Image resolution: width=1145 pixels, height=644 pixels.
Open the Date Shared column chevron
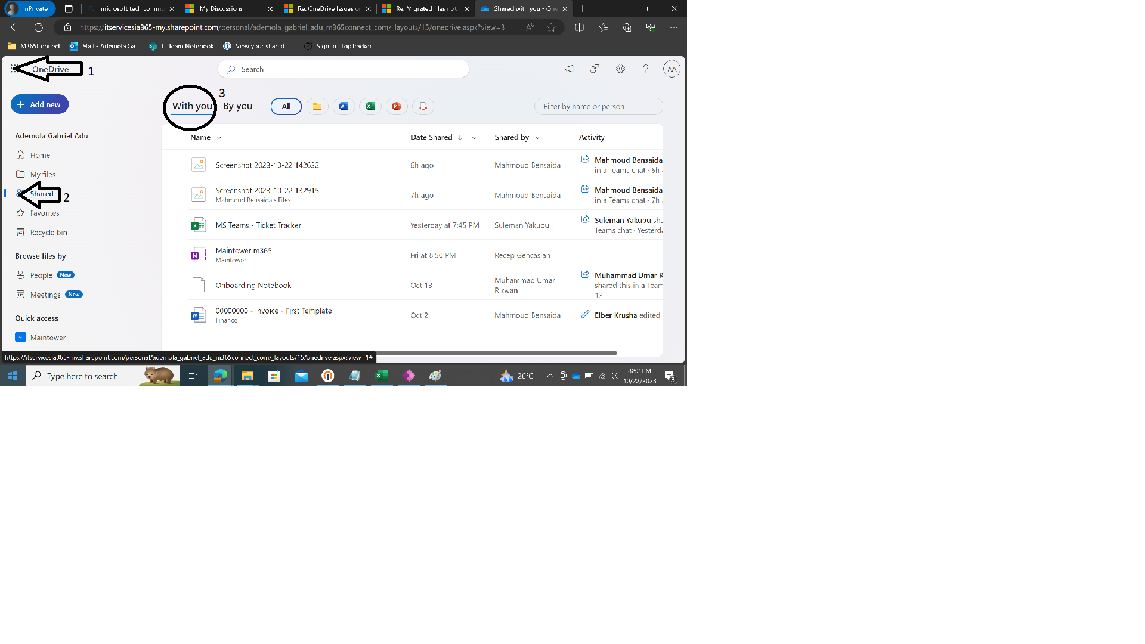(474, 138)
